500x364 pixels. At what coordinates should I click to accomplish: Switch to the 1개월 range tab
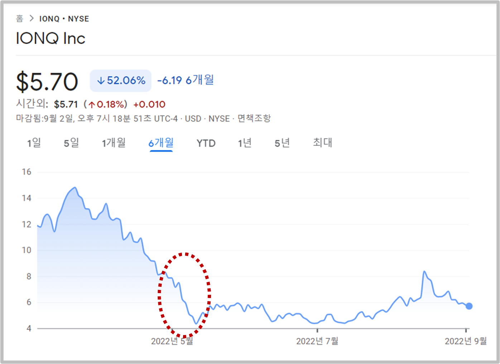click(114, 143)
